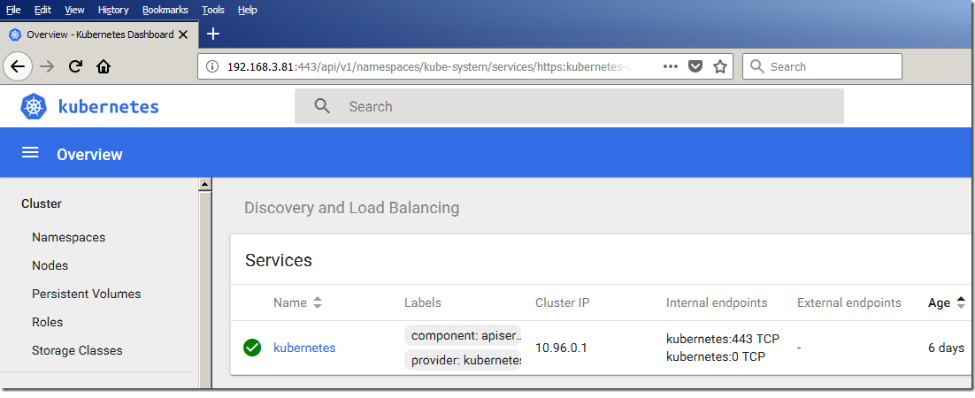Click the External endpoints column header
This screenshot has width=975, height=398.
point(848,302)
